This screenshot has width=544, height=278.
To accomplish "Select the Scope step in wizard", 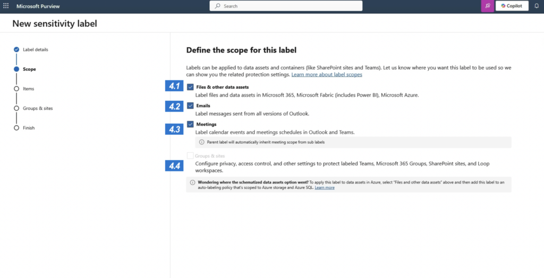I will (30, 69).
